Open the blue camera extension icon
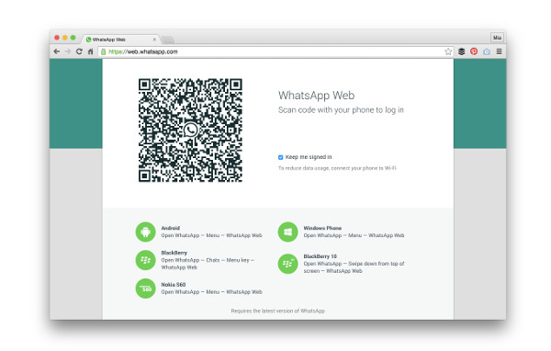 [x=487, y=51]
